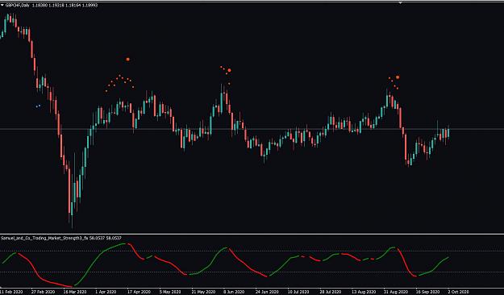Click the 13 Aug 2020 date label
Image resolution: width=504 pixels, height=295 pixels.
(x=363, y=292)
